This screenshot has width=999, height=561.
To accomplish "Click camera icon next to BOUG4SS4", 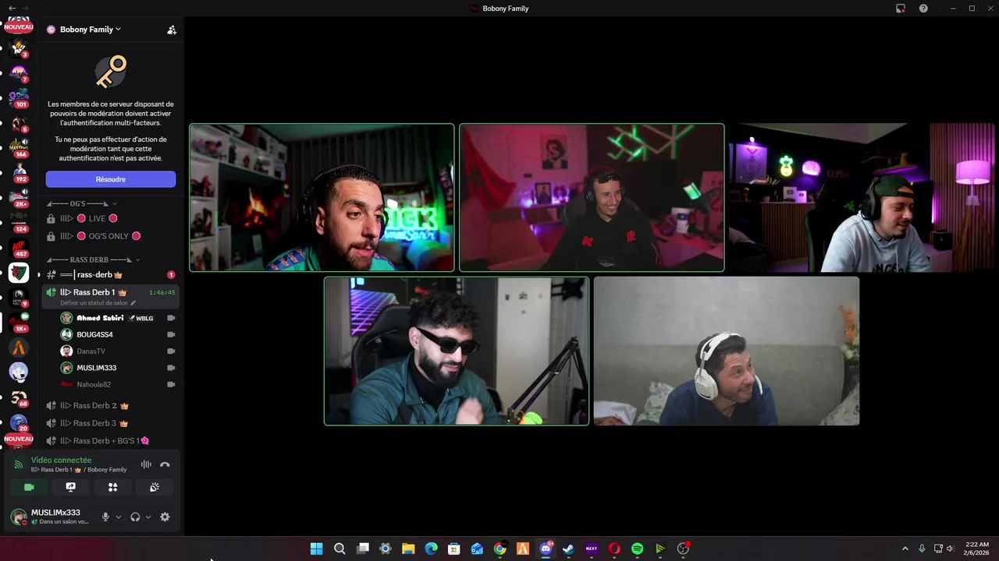I will (x=171, y=334).
